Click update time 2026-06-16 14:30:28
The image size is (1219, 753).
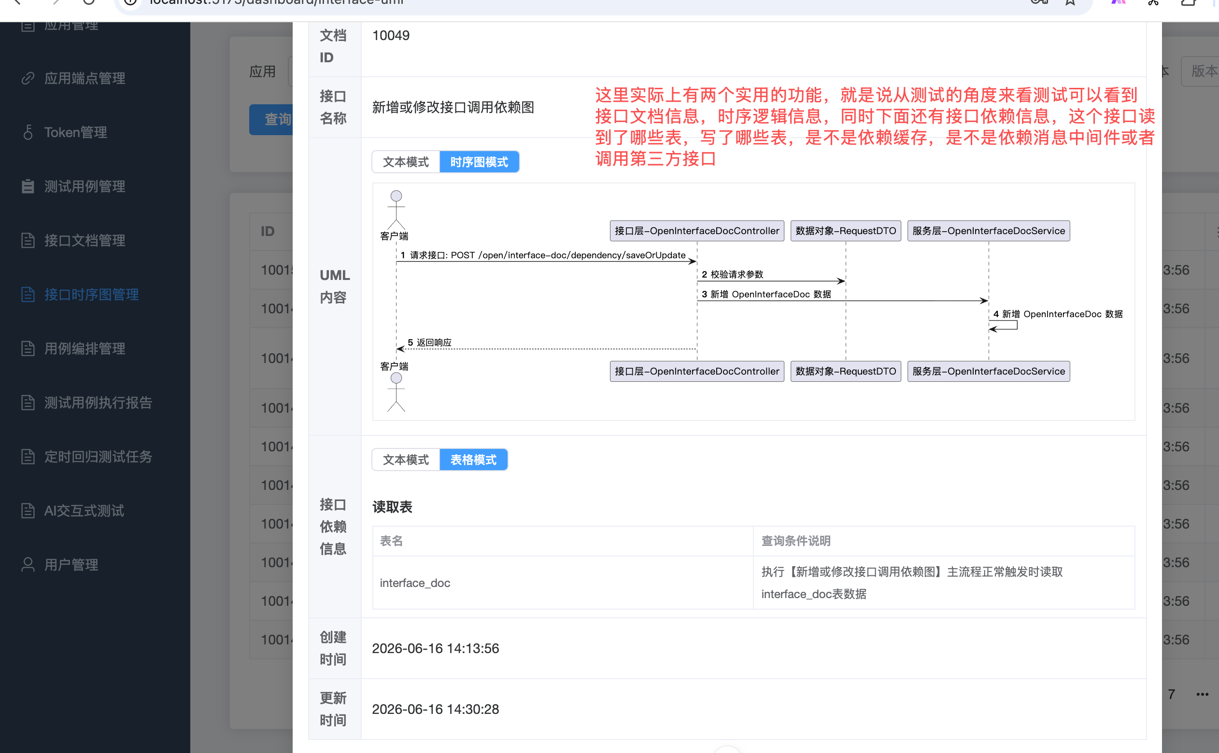click(x=436, y=709)
